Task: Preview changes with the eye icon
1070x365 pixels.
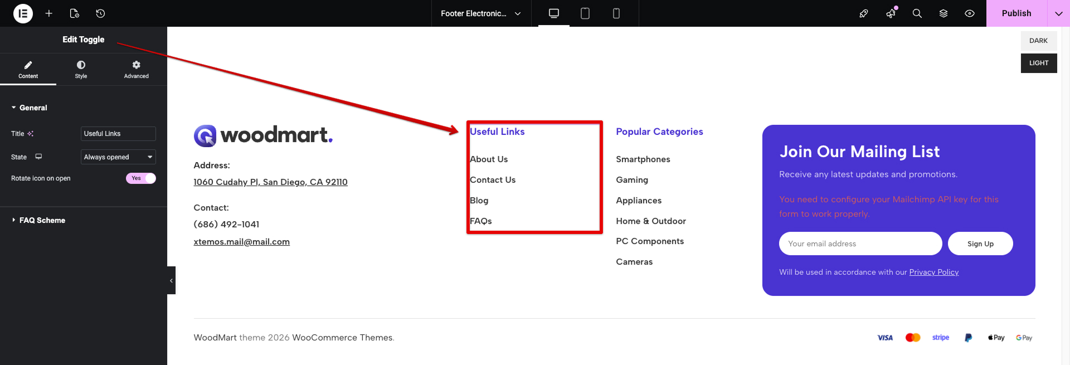Action: tap(970, 13)
